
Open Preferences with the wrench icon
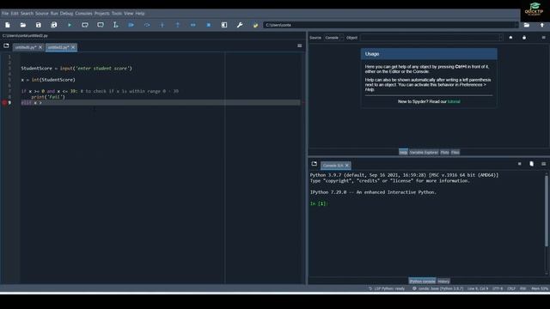point(240,25)
